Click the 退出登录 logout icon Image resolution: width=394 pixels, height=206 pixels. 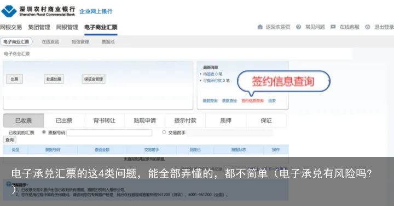coord(367,27)
